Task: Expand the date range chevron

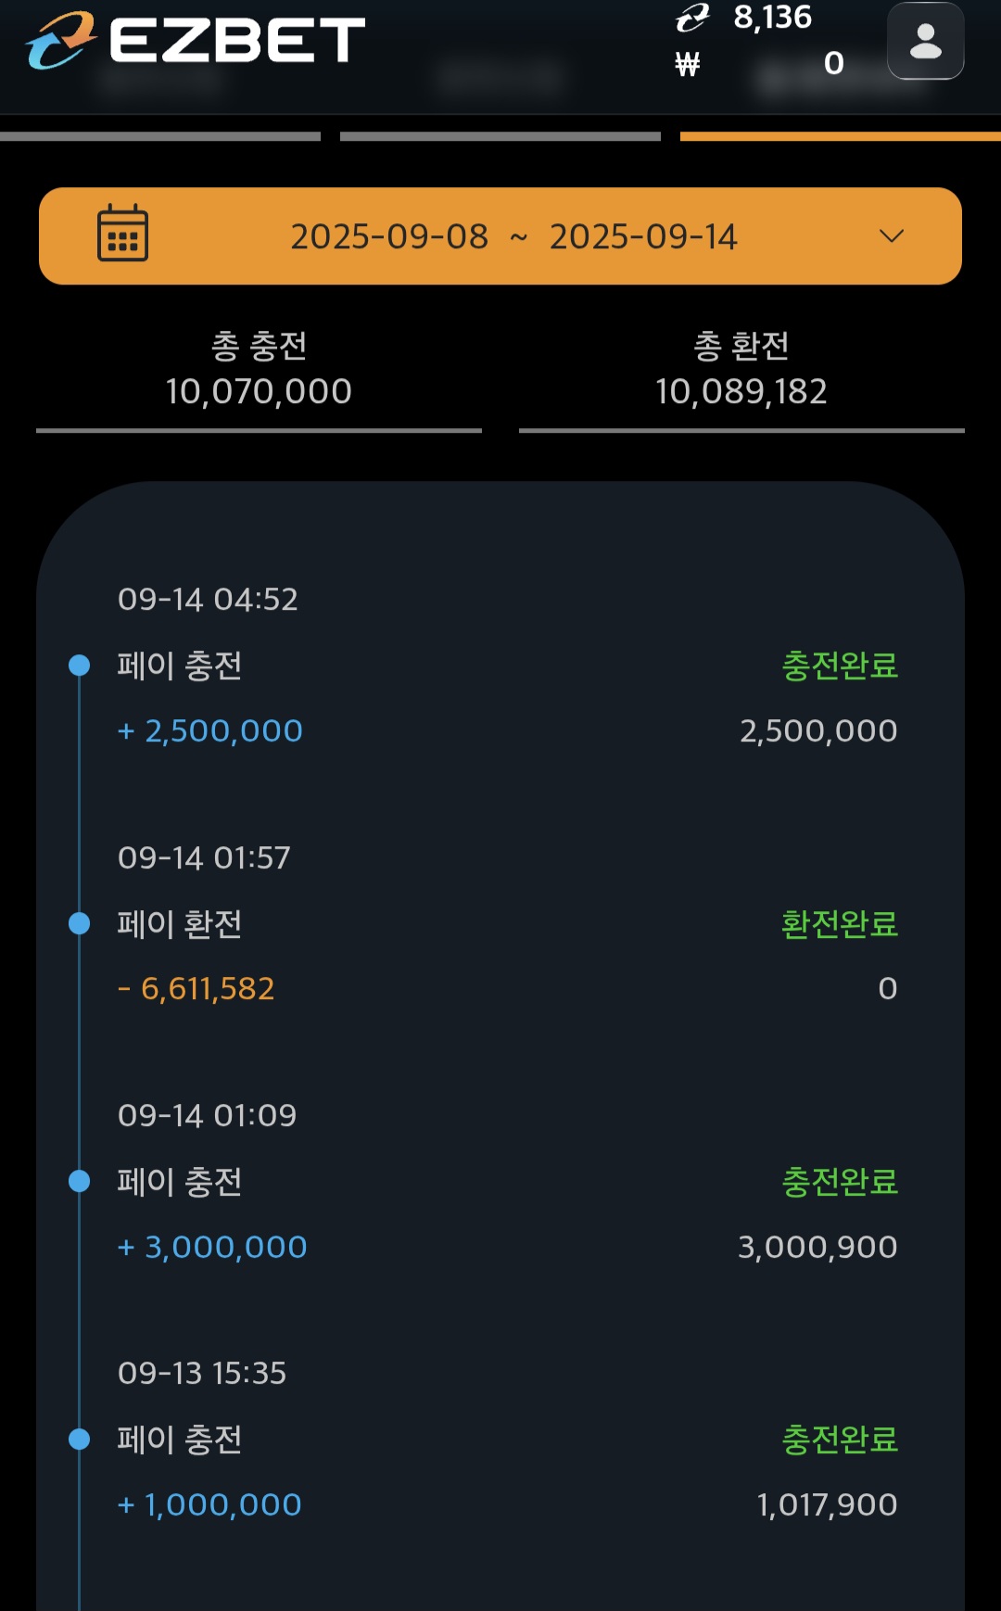Action: click(x=891, y=235)
